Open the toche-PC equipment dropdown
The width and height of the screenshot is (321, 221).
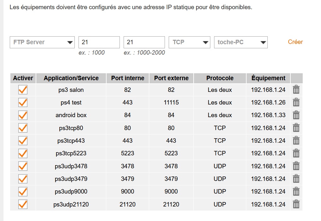click(241, 42)
